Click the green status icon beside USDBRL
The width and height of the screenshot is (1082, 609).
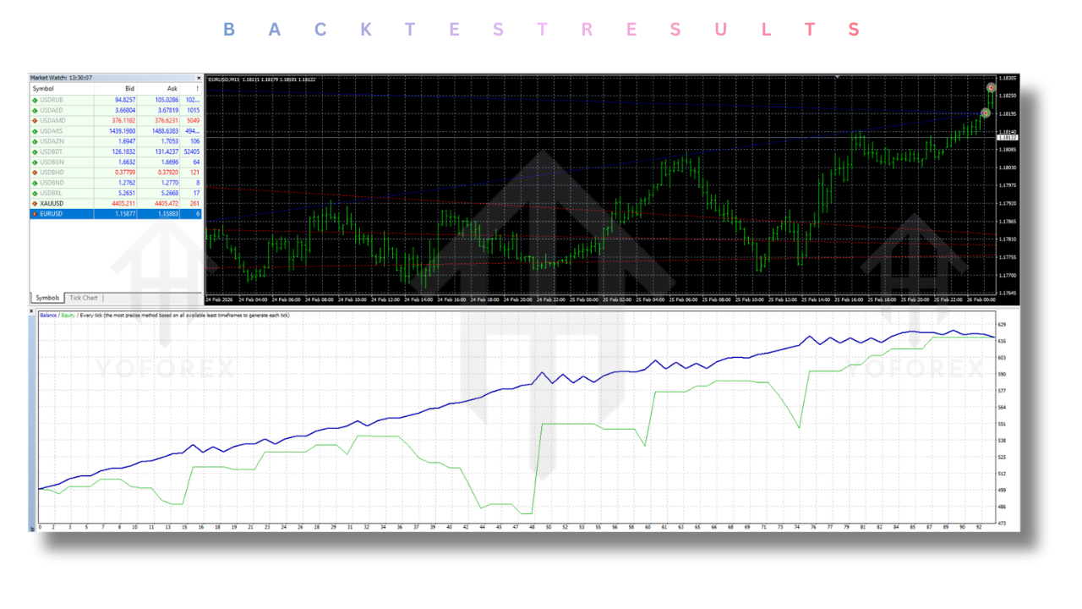tap(34, 193)
